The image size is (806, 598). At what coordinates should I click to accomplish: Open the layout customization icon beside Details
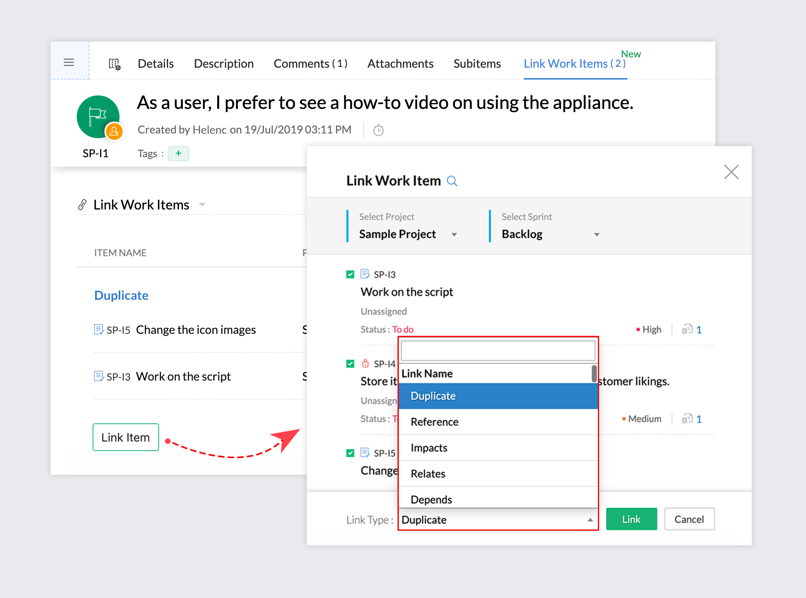pyautogui.click(x=115, y=64)
